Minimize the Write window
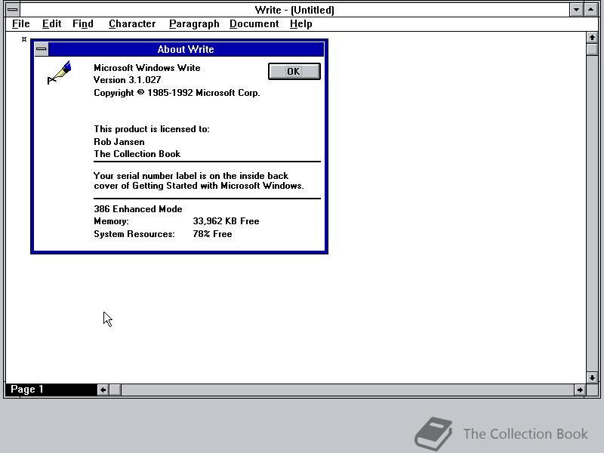The width and height of the screenshot is (604, 453). click(576, 10)
